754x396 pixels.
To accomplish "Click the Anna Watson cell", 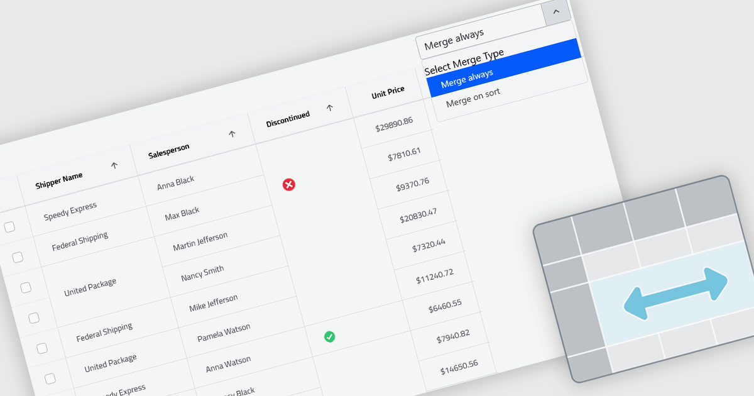I will tap(228, 364).
